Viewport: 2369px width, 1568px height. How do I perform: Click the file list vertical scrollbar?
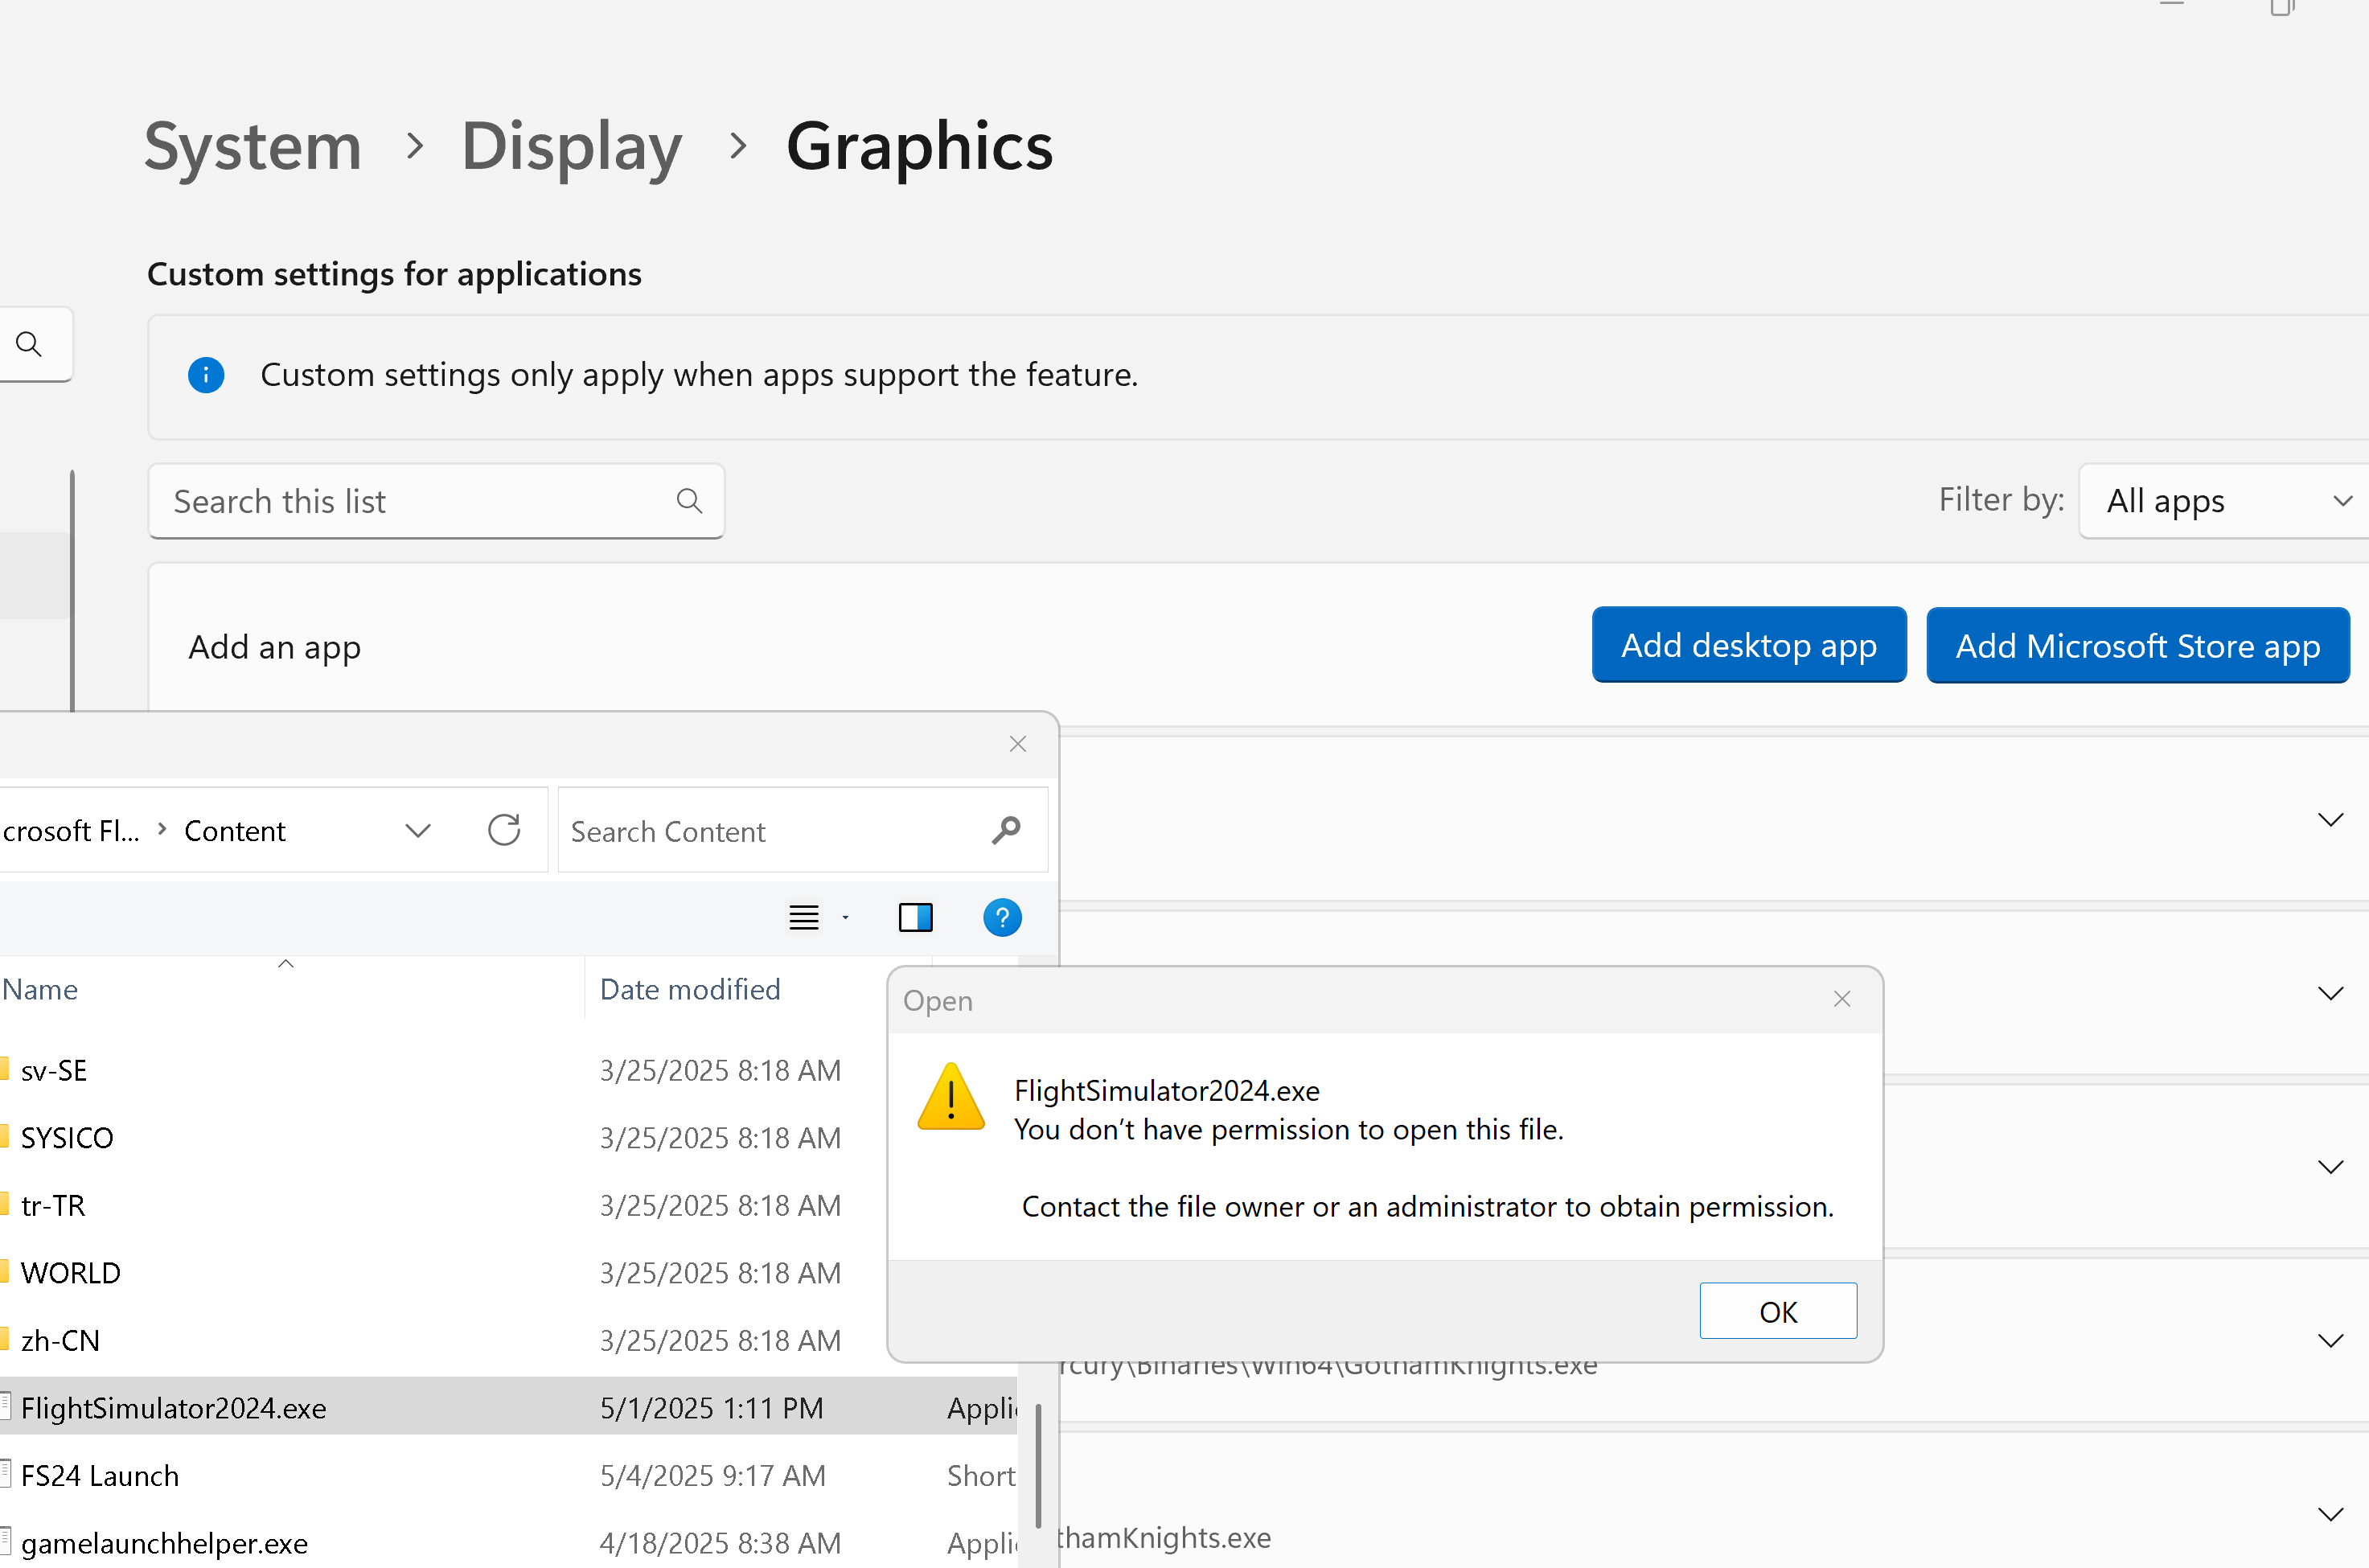pyautogui.click(x=1038, y=1466)
